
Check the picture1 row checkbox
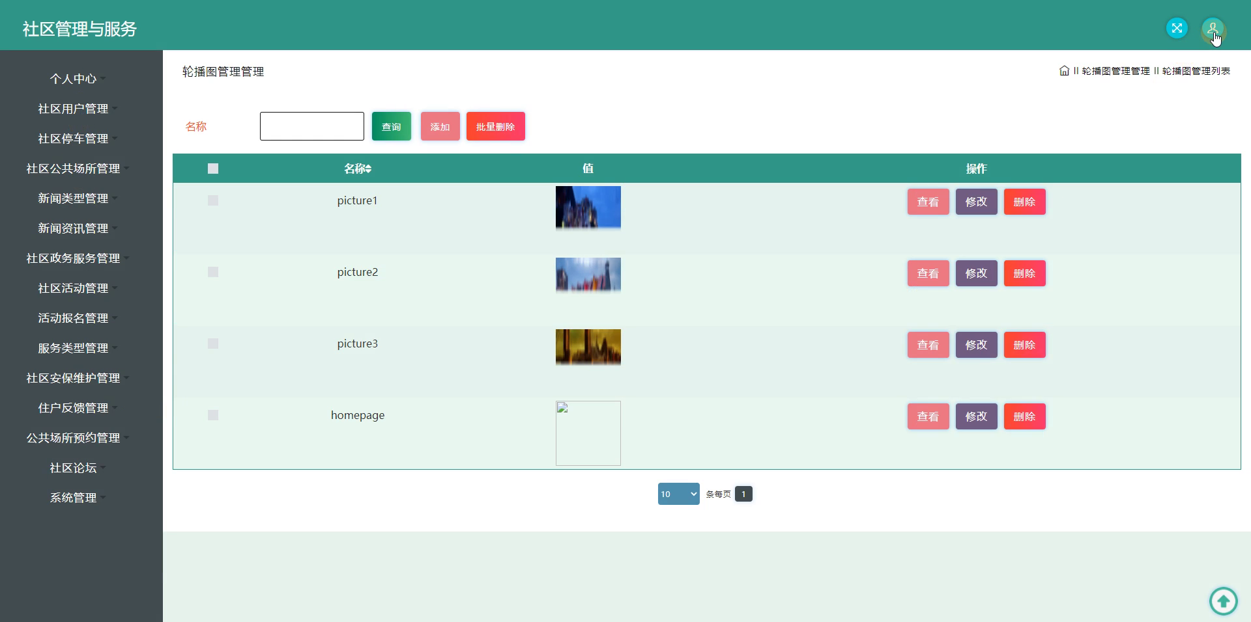(213, 200)
